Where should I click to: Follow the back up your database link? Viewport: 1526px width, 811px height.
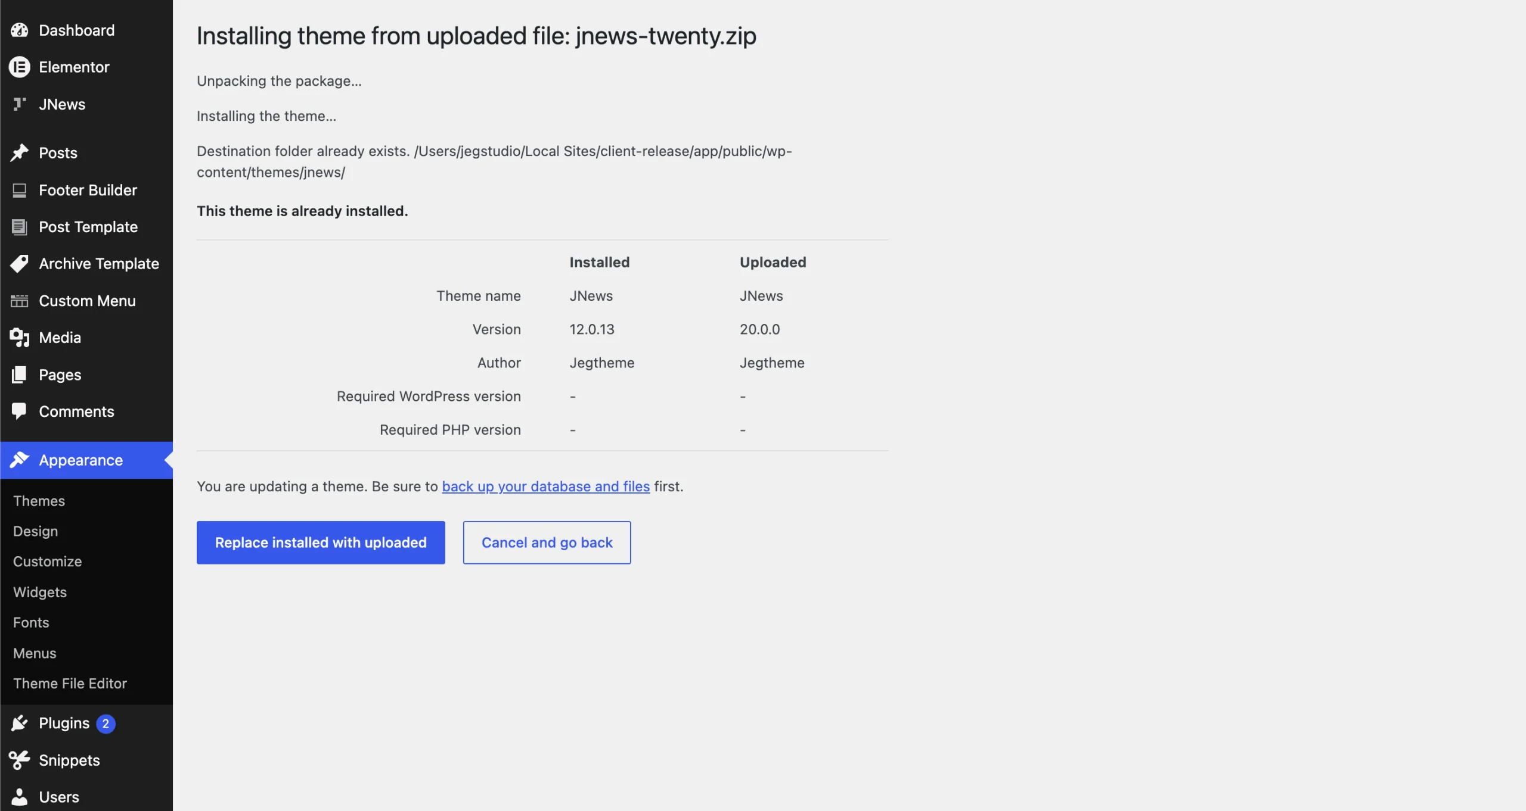[545, 486]
